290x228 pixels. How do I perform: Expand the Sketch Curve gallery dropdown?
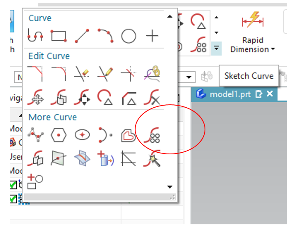pos(216,48)
